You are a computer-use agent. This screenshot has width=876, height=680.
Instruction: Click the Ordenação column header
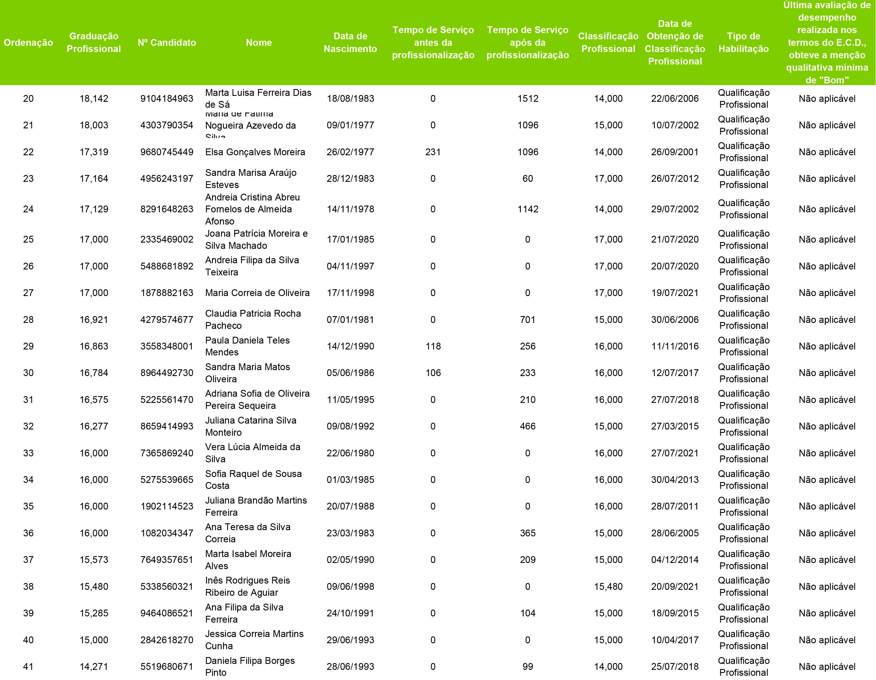[x=28, y=42]
